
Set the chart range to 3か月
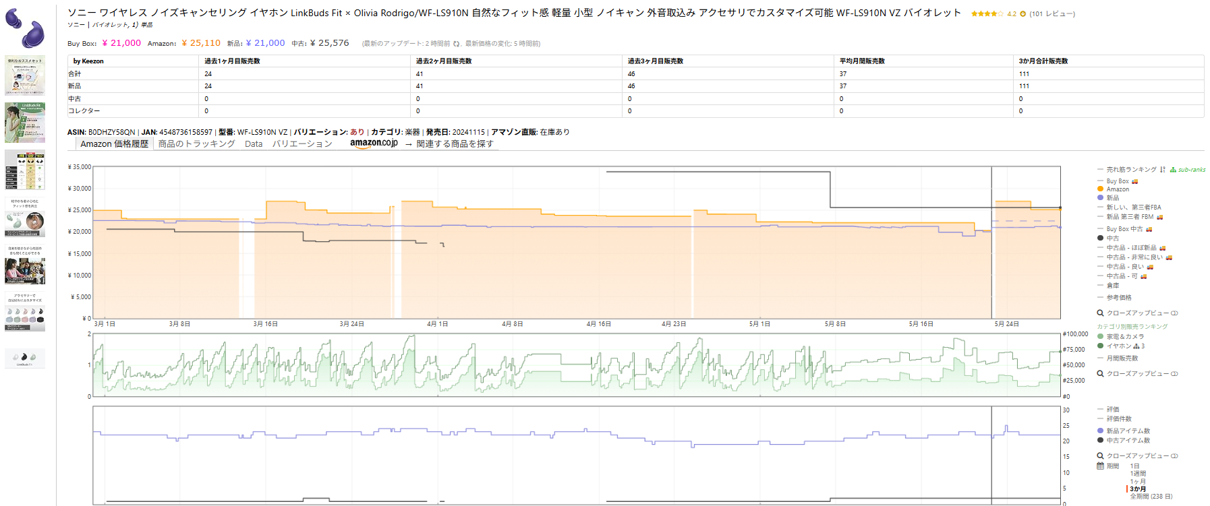(x=1138, y=489)
